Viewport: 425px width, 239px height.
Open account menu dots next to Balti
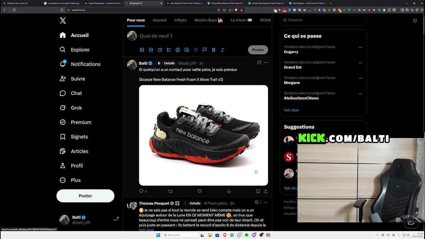[x=116, y=220]
